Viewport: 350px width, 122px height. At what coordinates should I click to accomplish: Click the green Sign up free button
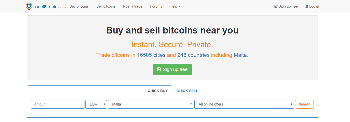[x=172, y=69]
